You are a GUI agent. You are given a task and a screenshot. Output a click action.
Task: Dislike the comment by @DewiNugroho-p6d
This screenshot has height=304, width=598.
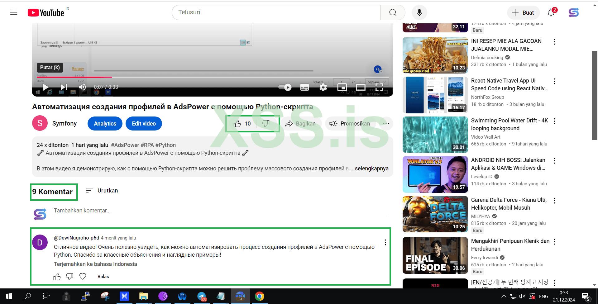(x=69, y=277)
